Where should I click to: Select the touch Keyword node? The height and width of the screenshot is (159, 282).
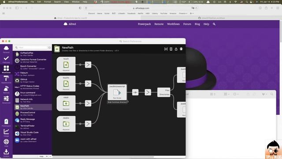pos(66,65)
